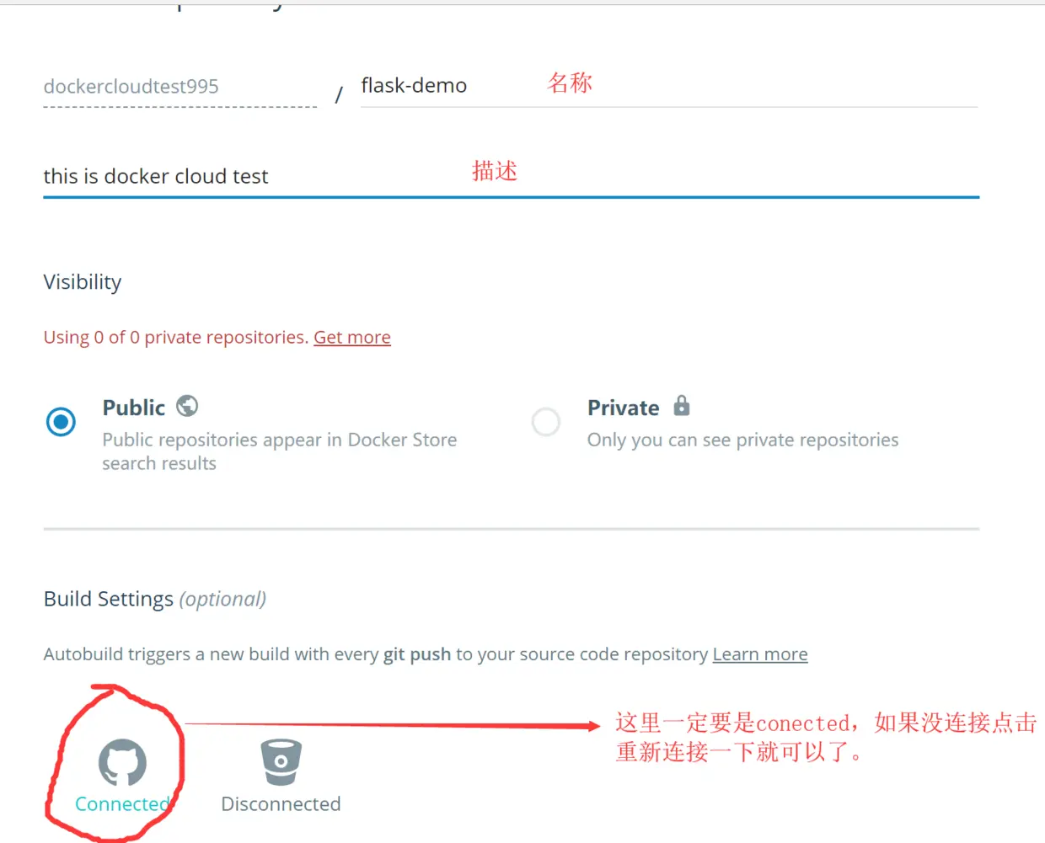Viewport: 1045px width, 843px height.
Task: Choose the Private visibility radio button
Action: pyautogui.click(x=546, y=422)
